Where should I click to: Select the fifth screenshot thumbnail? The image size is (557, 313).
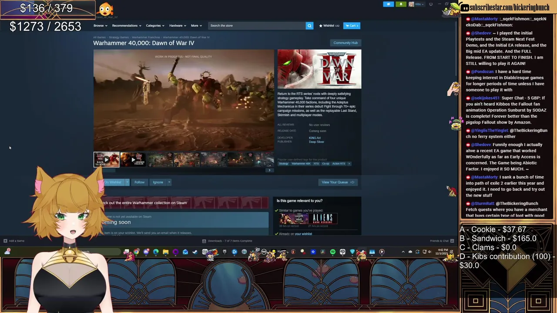(214, 160)
